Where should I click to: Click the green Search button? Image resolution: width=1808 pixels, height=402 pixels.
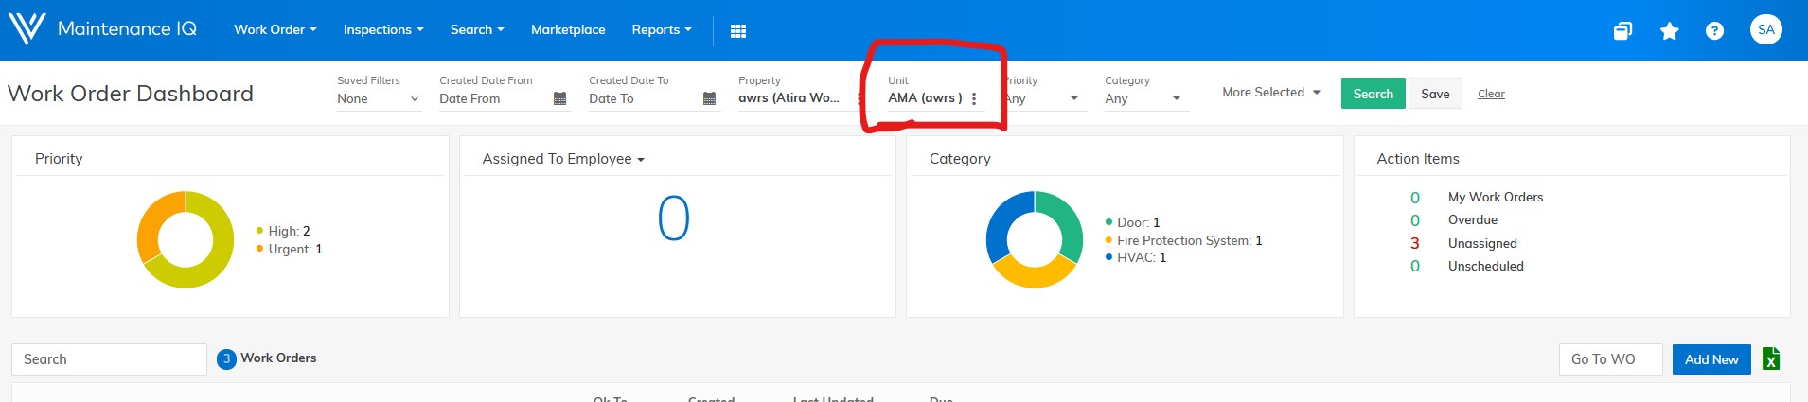[x=1373, y=94]
